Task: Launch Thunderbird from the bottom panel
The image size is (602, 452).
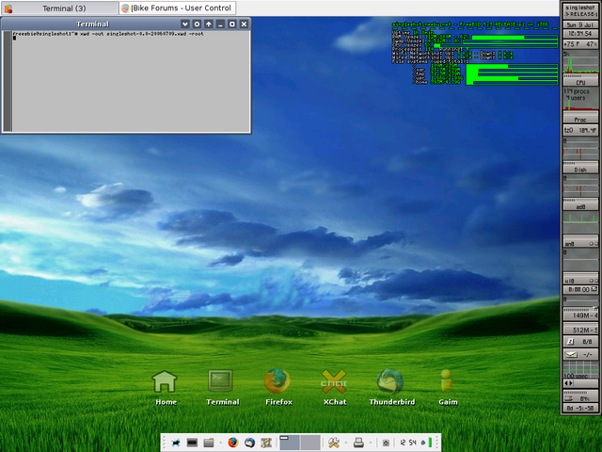Action: tap(249, 443)
